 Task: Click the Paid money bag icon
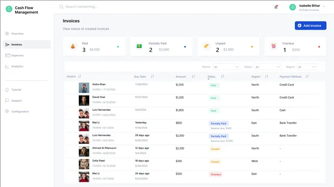click(x=73, y=46)
